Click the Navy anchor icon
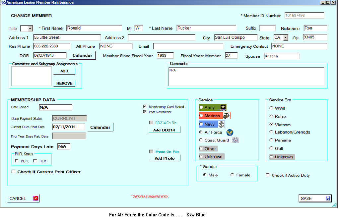Image resolution: width=338 pixels, height=222 pixels. [x=221, y=124]
